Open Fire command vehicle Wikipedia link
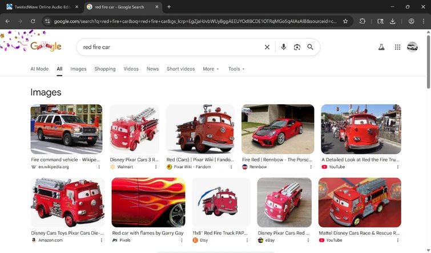This screenshot has height=253, width=431. click(66, 160)
